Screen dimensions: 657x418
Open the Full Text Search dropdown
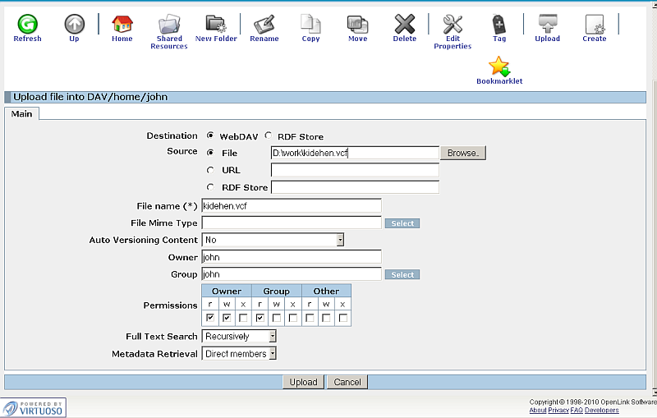tap(273, 336)
